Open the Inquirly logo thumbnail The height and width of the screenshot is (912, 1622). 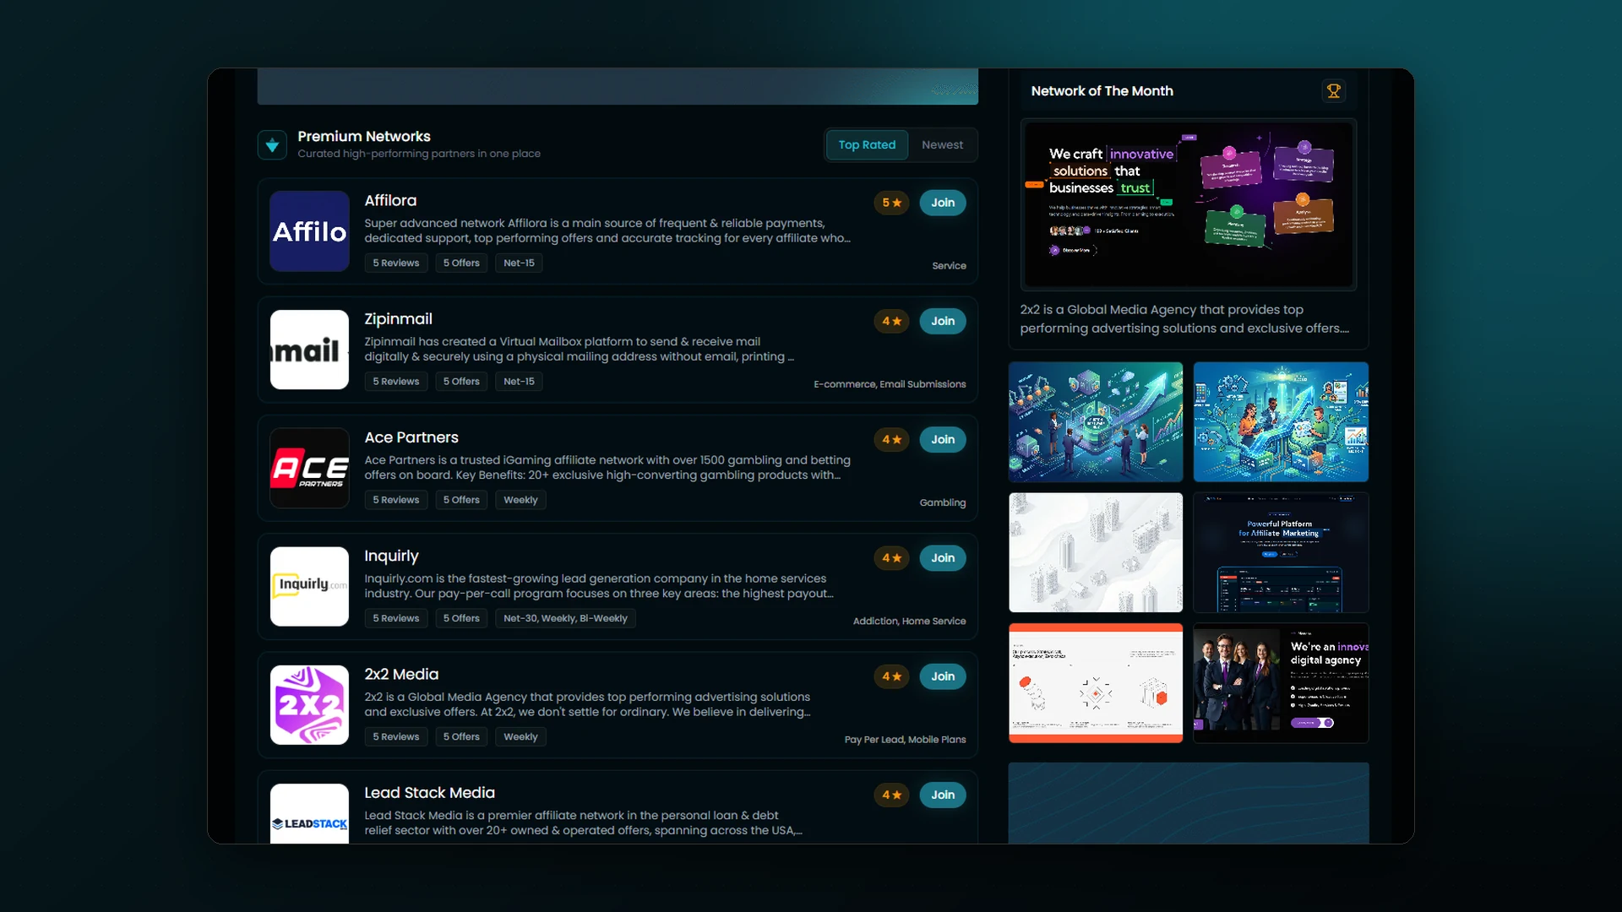[x=309, y=586]
